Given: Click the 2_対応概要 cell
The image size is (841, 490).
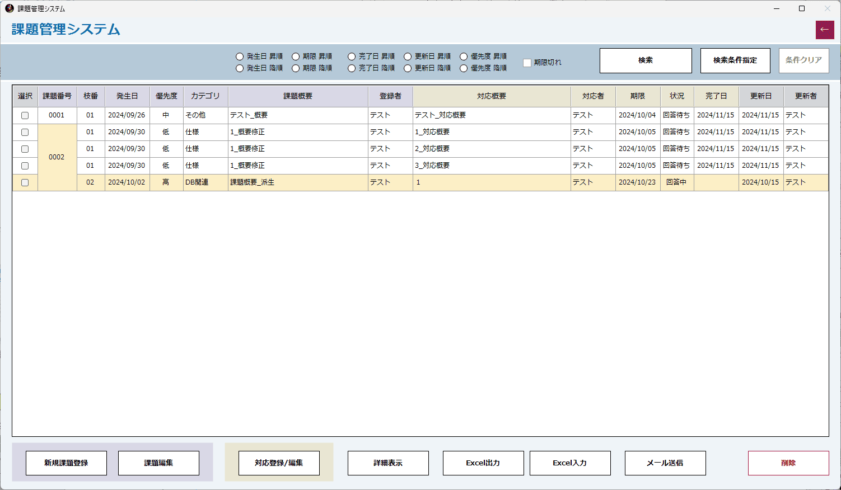Looking at the screenshot, I should (492, 149).
